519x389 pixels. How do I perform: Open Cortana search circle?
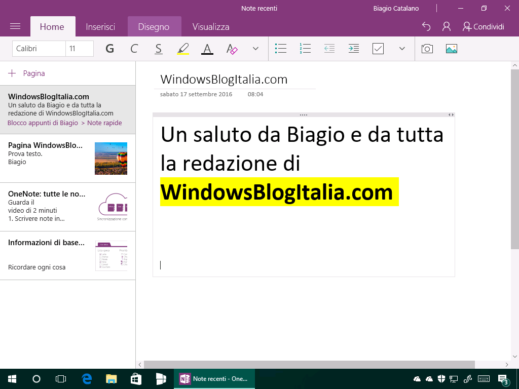(36, 379)
